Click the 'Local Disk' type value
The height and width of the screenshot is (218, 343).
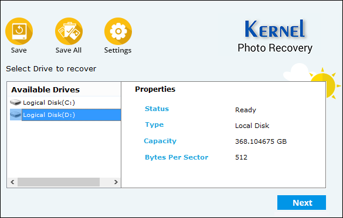(252, 126)
